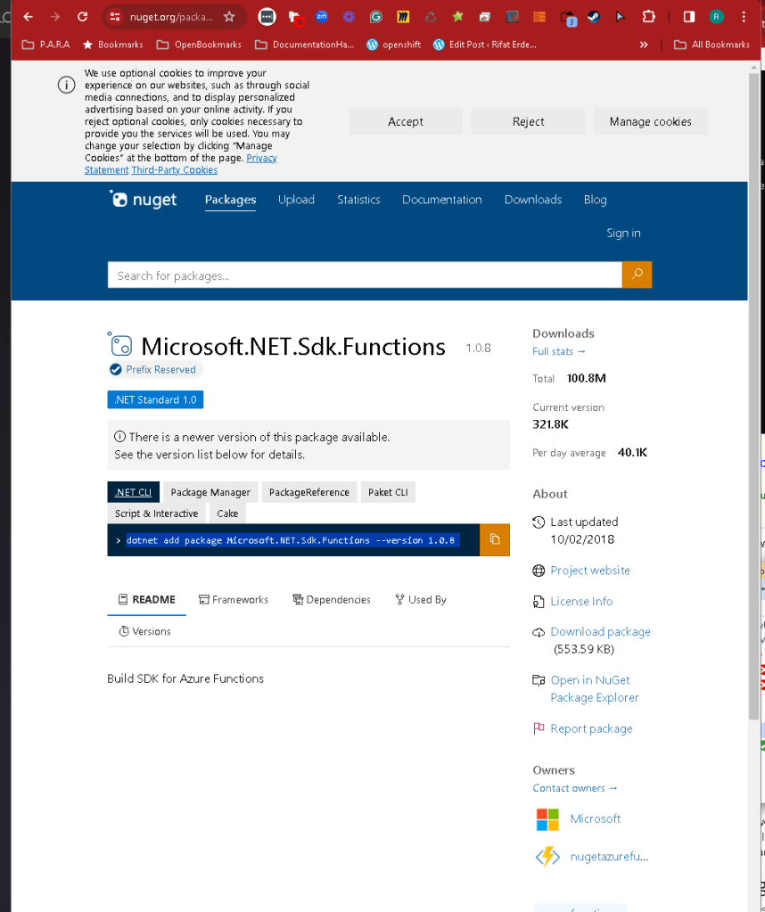765x912 pixels.
Task: Click the address bar URL nuget.org
Action: tap(171, 17)
